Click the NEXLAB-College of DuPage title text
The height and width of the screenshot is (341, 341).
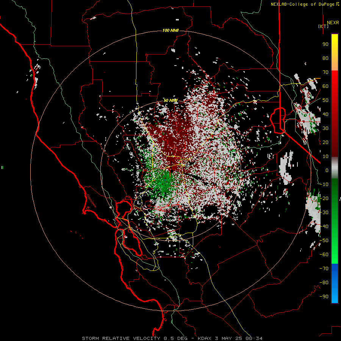point(303,4)
